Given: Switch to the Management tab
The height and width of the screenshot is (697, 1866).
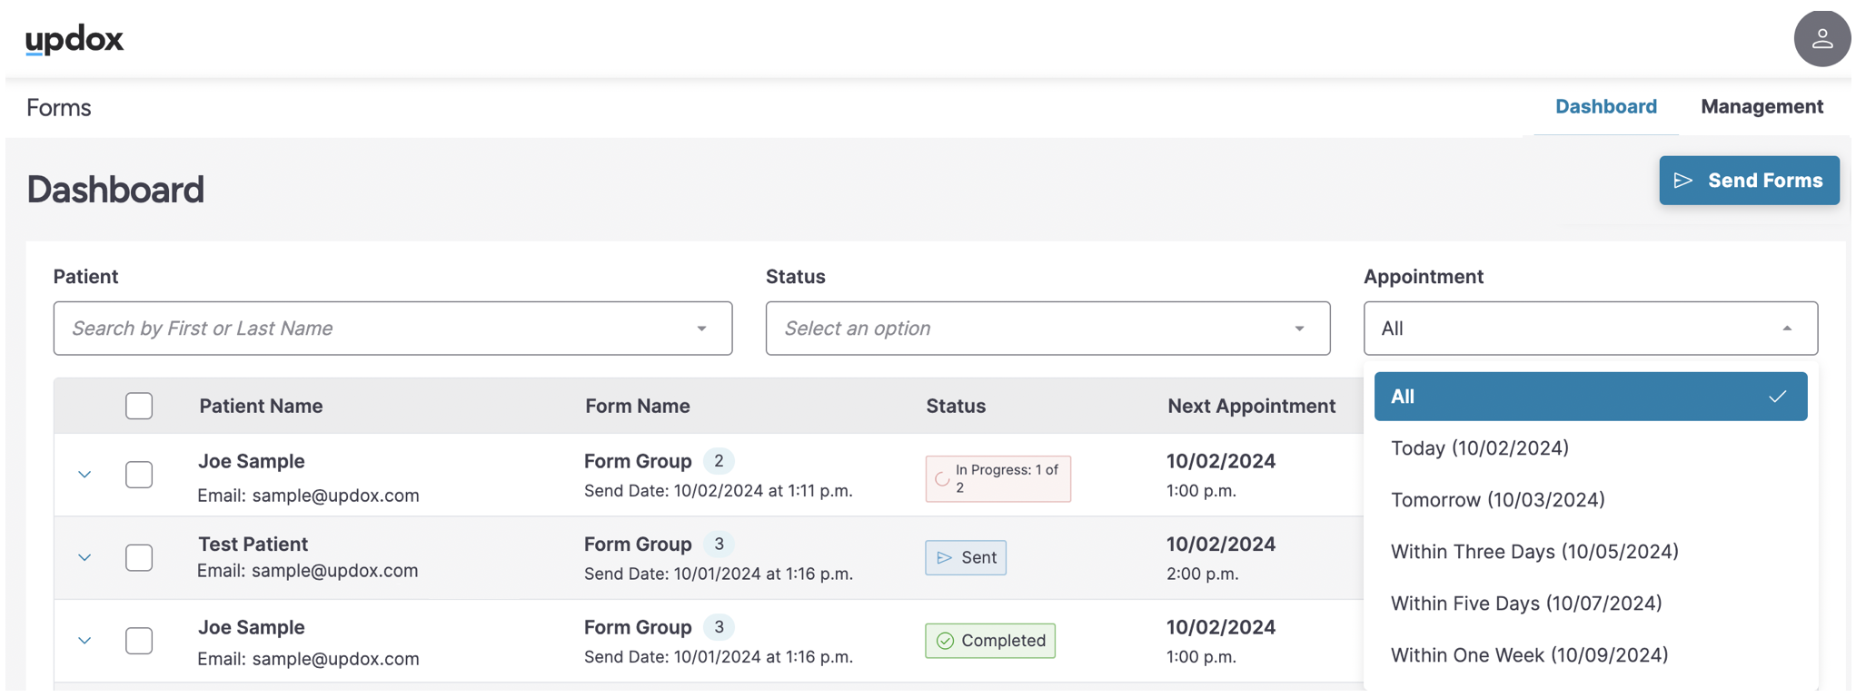Looking at the screenshot, I should coord(1762,106).
